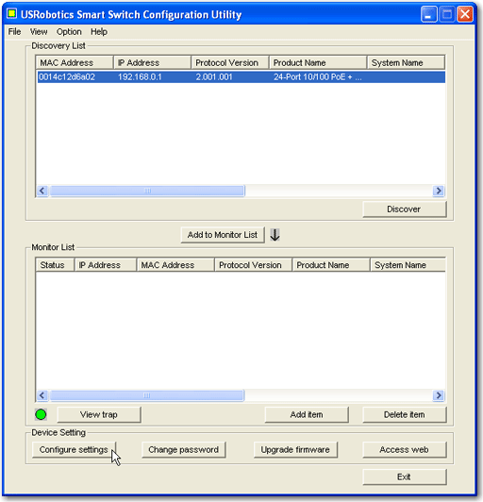Click the Discover button

pos(405,209)
